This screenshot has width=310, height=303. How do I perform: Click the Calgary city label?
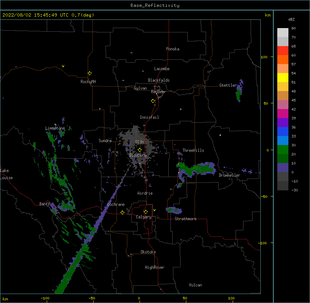pos(143,217)
